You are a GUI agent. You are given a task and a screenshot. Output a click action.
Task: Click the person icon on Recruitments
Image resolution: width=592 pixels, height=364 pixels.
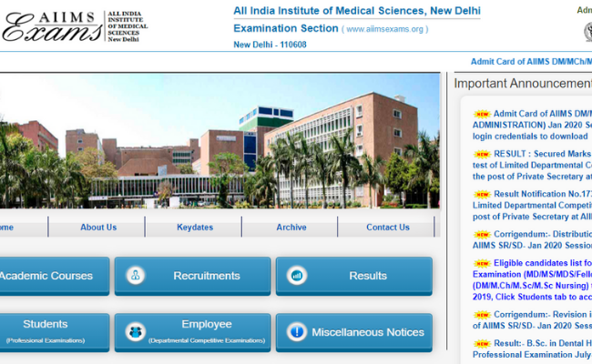click(x=136, y=276)
